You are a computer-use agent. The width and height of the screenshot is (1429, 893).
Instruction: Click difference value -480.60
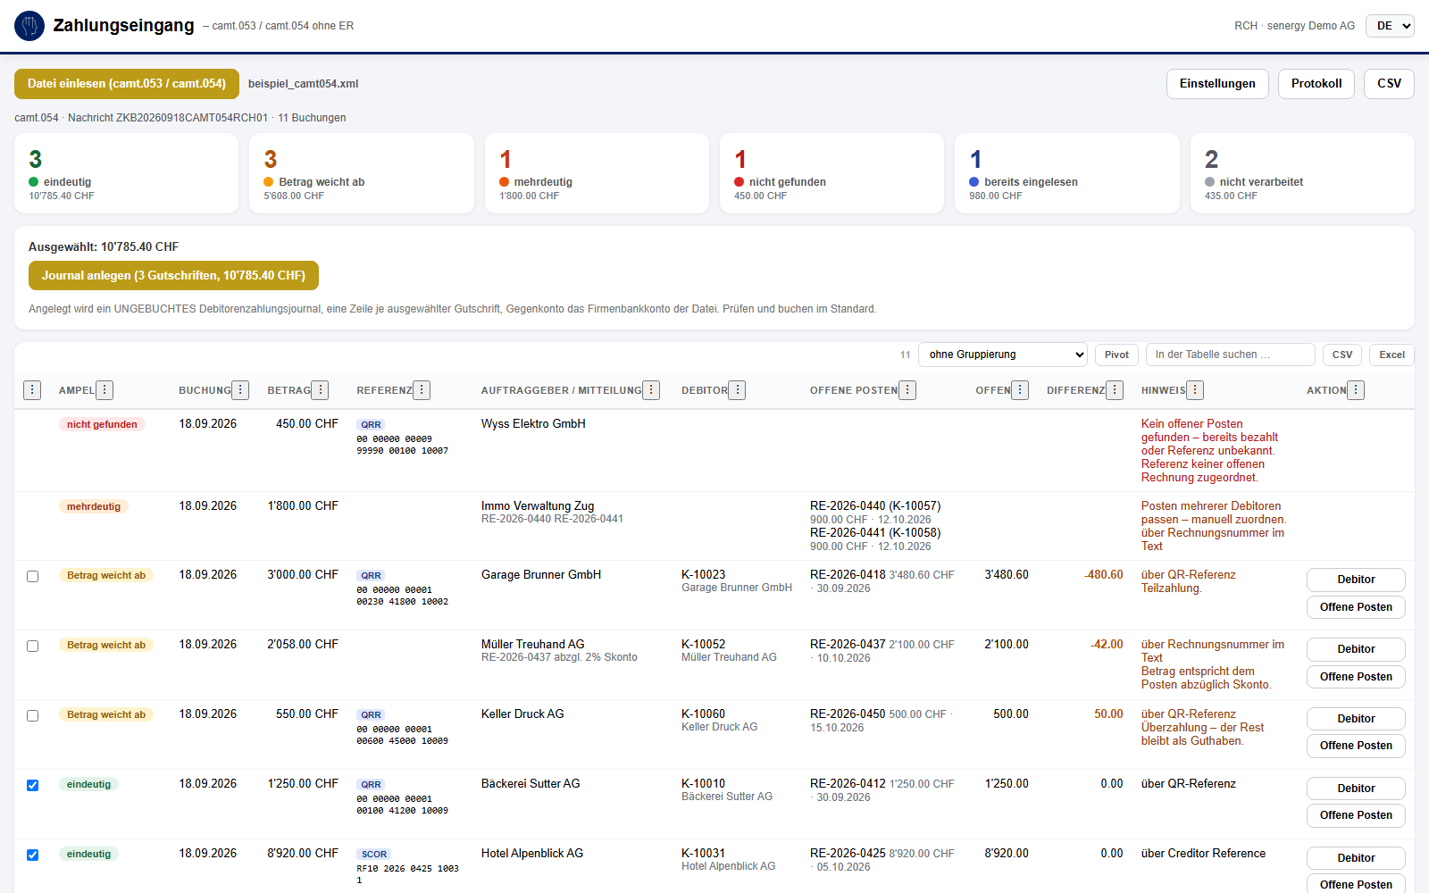[x=1104, y=575]
